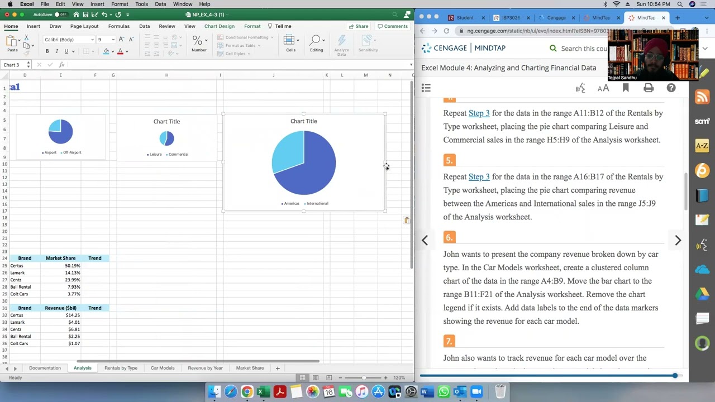Switch to Car Models sheet tab
Image resolution: width=715 pixels, height=402 pixels.
point(163,368)
